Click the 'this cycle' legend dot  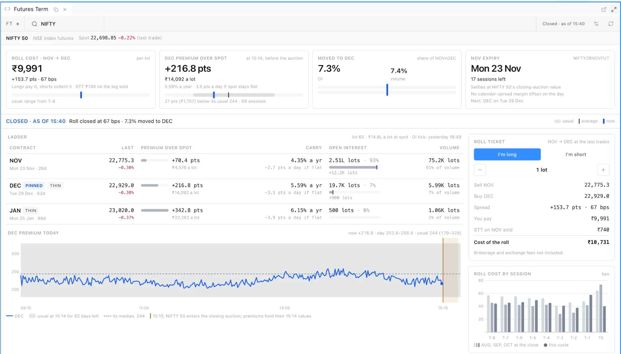[546, 345]
